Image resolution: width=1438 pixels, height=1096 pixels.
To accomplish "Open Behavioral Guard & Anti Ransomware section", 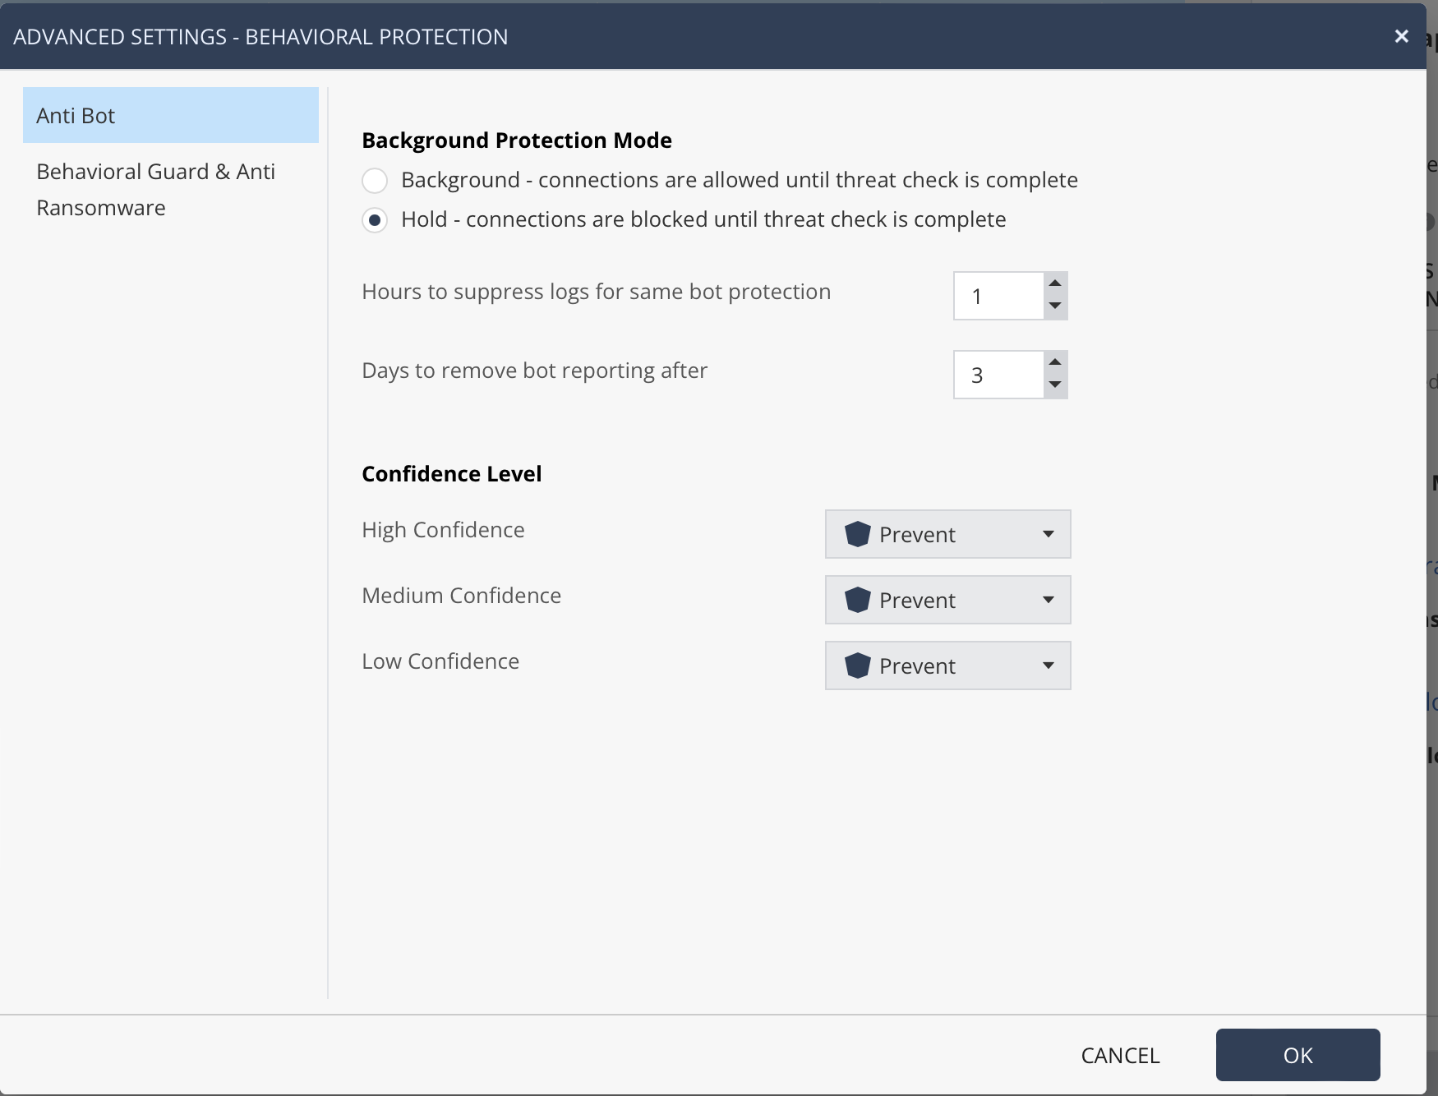I will (x=155, y=189).
